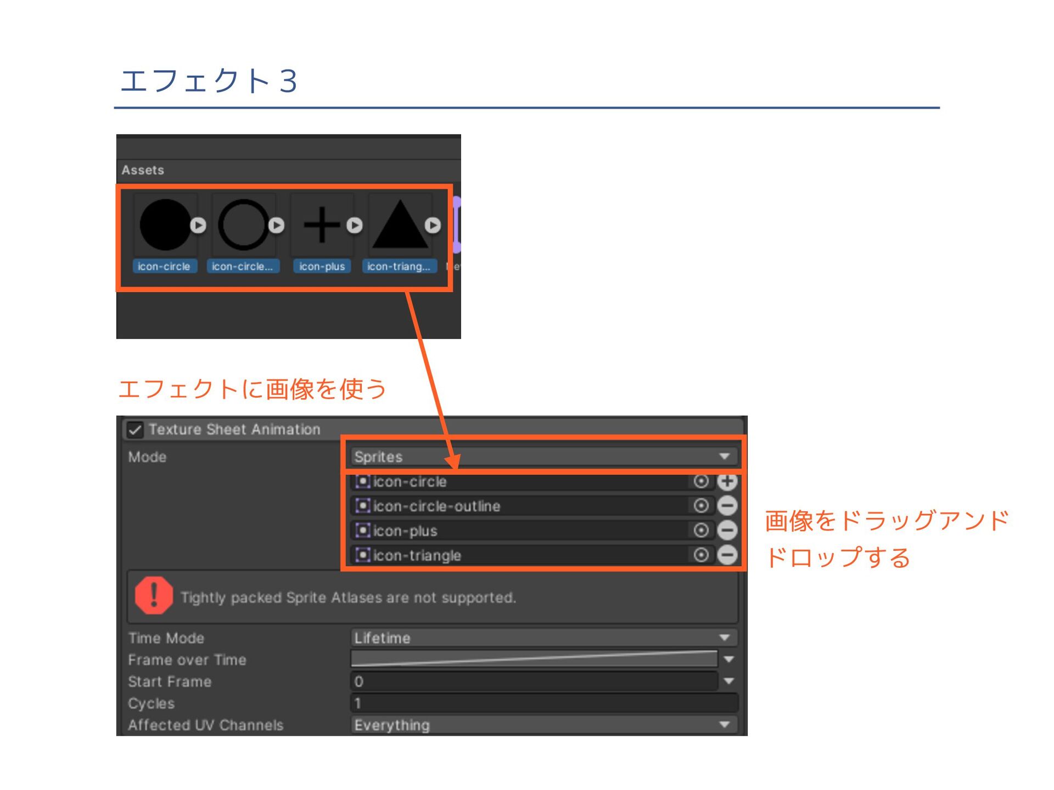
Task: Click the expand arrow on the icon-plus asset
Action: [x=355, y=225]
